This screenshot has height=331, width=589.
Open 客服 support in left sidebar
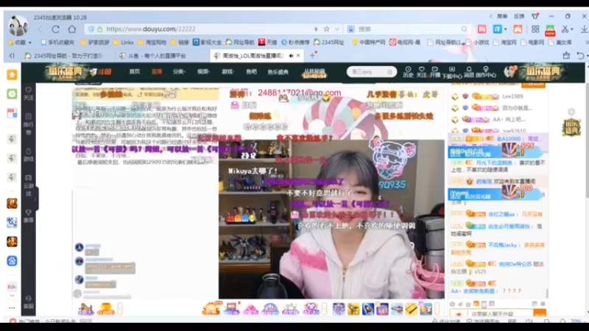pos(29,302)
